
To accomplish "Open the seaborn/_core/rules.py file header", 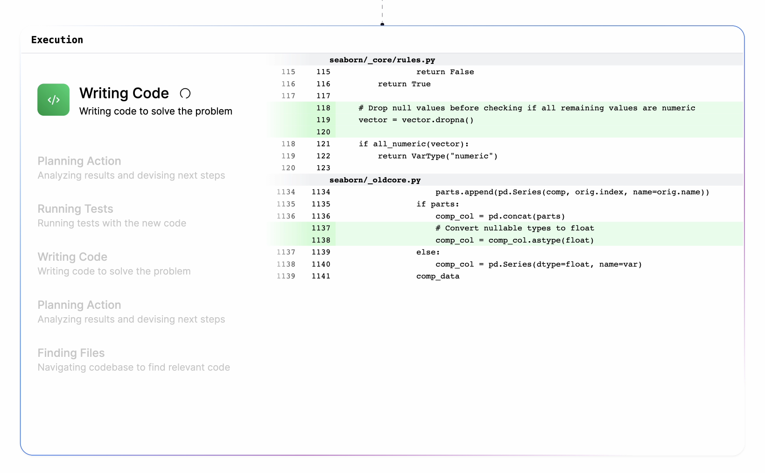I will point(382,60).
